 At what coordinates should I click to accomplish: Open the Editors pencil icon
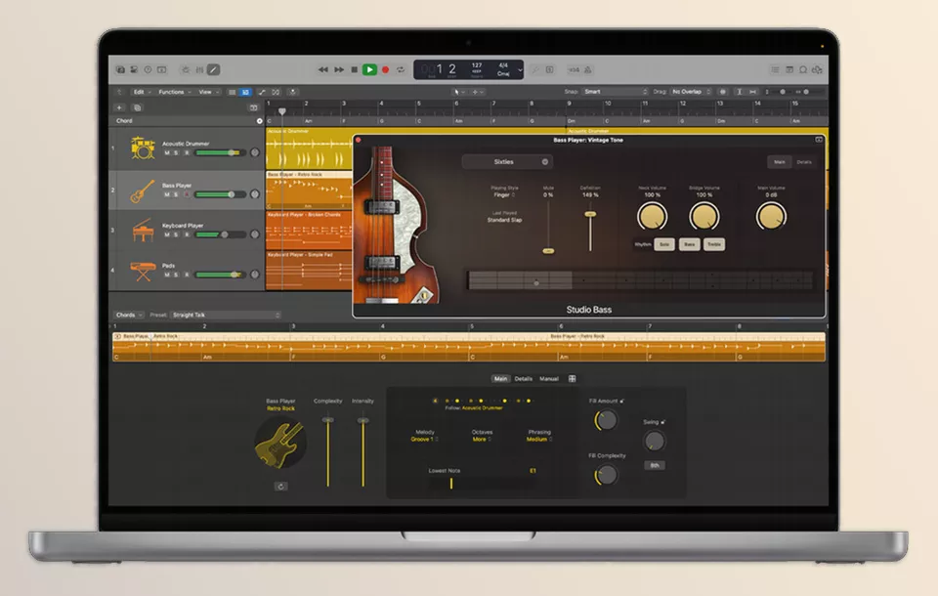click(x=213, y=70)
